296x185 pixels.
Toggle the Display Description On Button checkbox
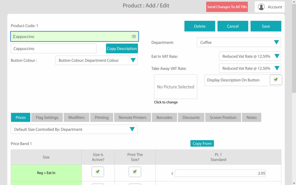point(276,80)
